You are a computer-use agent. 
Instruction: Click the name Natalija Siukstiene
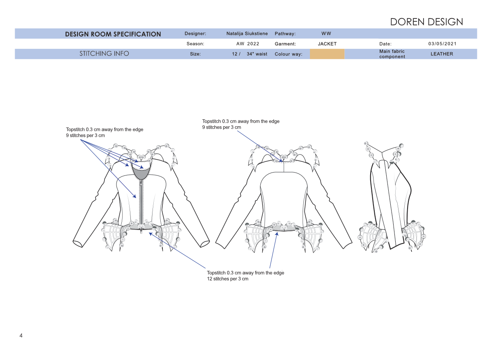tap(247, 34)
